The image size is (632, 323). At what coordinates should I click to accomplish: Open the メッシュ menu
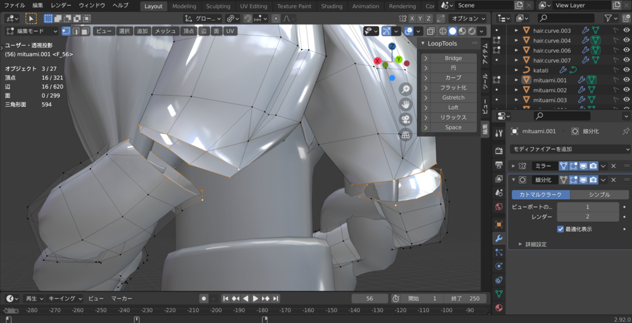point(165,31)
